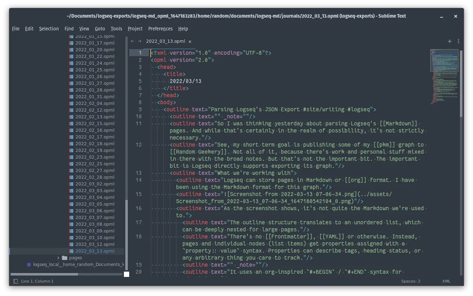Click the logseq_local file icon in sidebar
The width and height of the screenshot is (473, 296).
[29, 265]
